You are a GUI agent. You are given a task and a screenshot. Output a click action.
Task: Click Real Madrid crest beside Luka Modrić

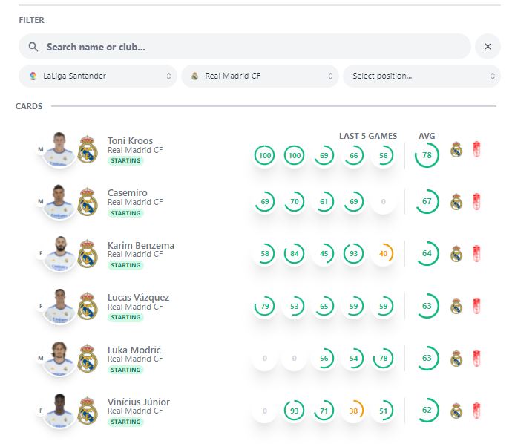[88, 358]
